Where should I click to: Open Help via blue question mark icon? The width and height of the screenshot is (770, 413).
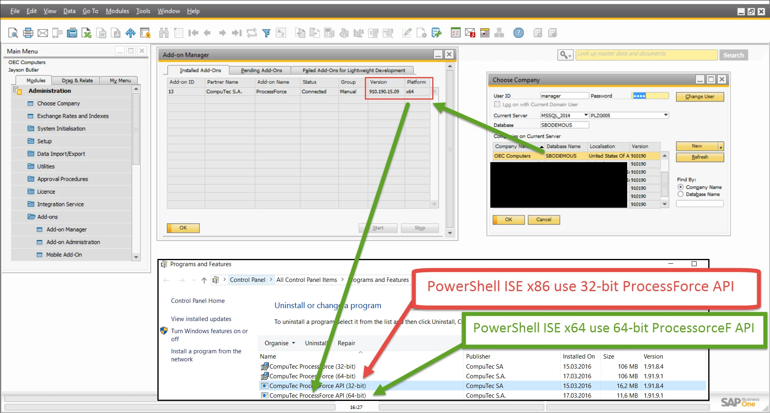click(x=519, y=33)
